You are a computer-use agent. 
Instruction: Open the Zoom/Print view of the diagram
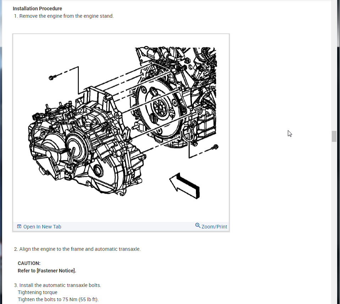(214, 227)
